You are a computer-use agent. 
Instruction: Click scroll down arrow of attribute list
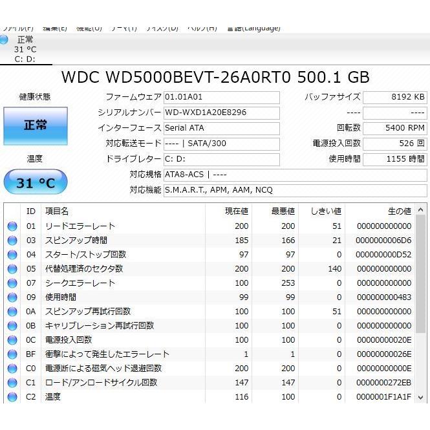point(421,397)
